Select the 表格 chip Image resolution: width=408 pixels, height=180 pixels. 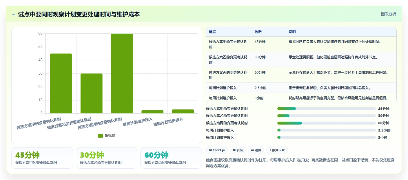[x=238, y=150]
